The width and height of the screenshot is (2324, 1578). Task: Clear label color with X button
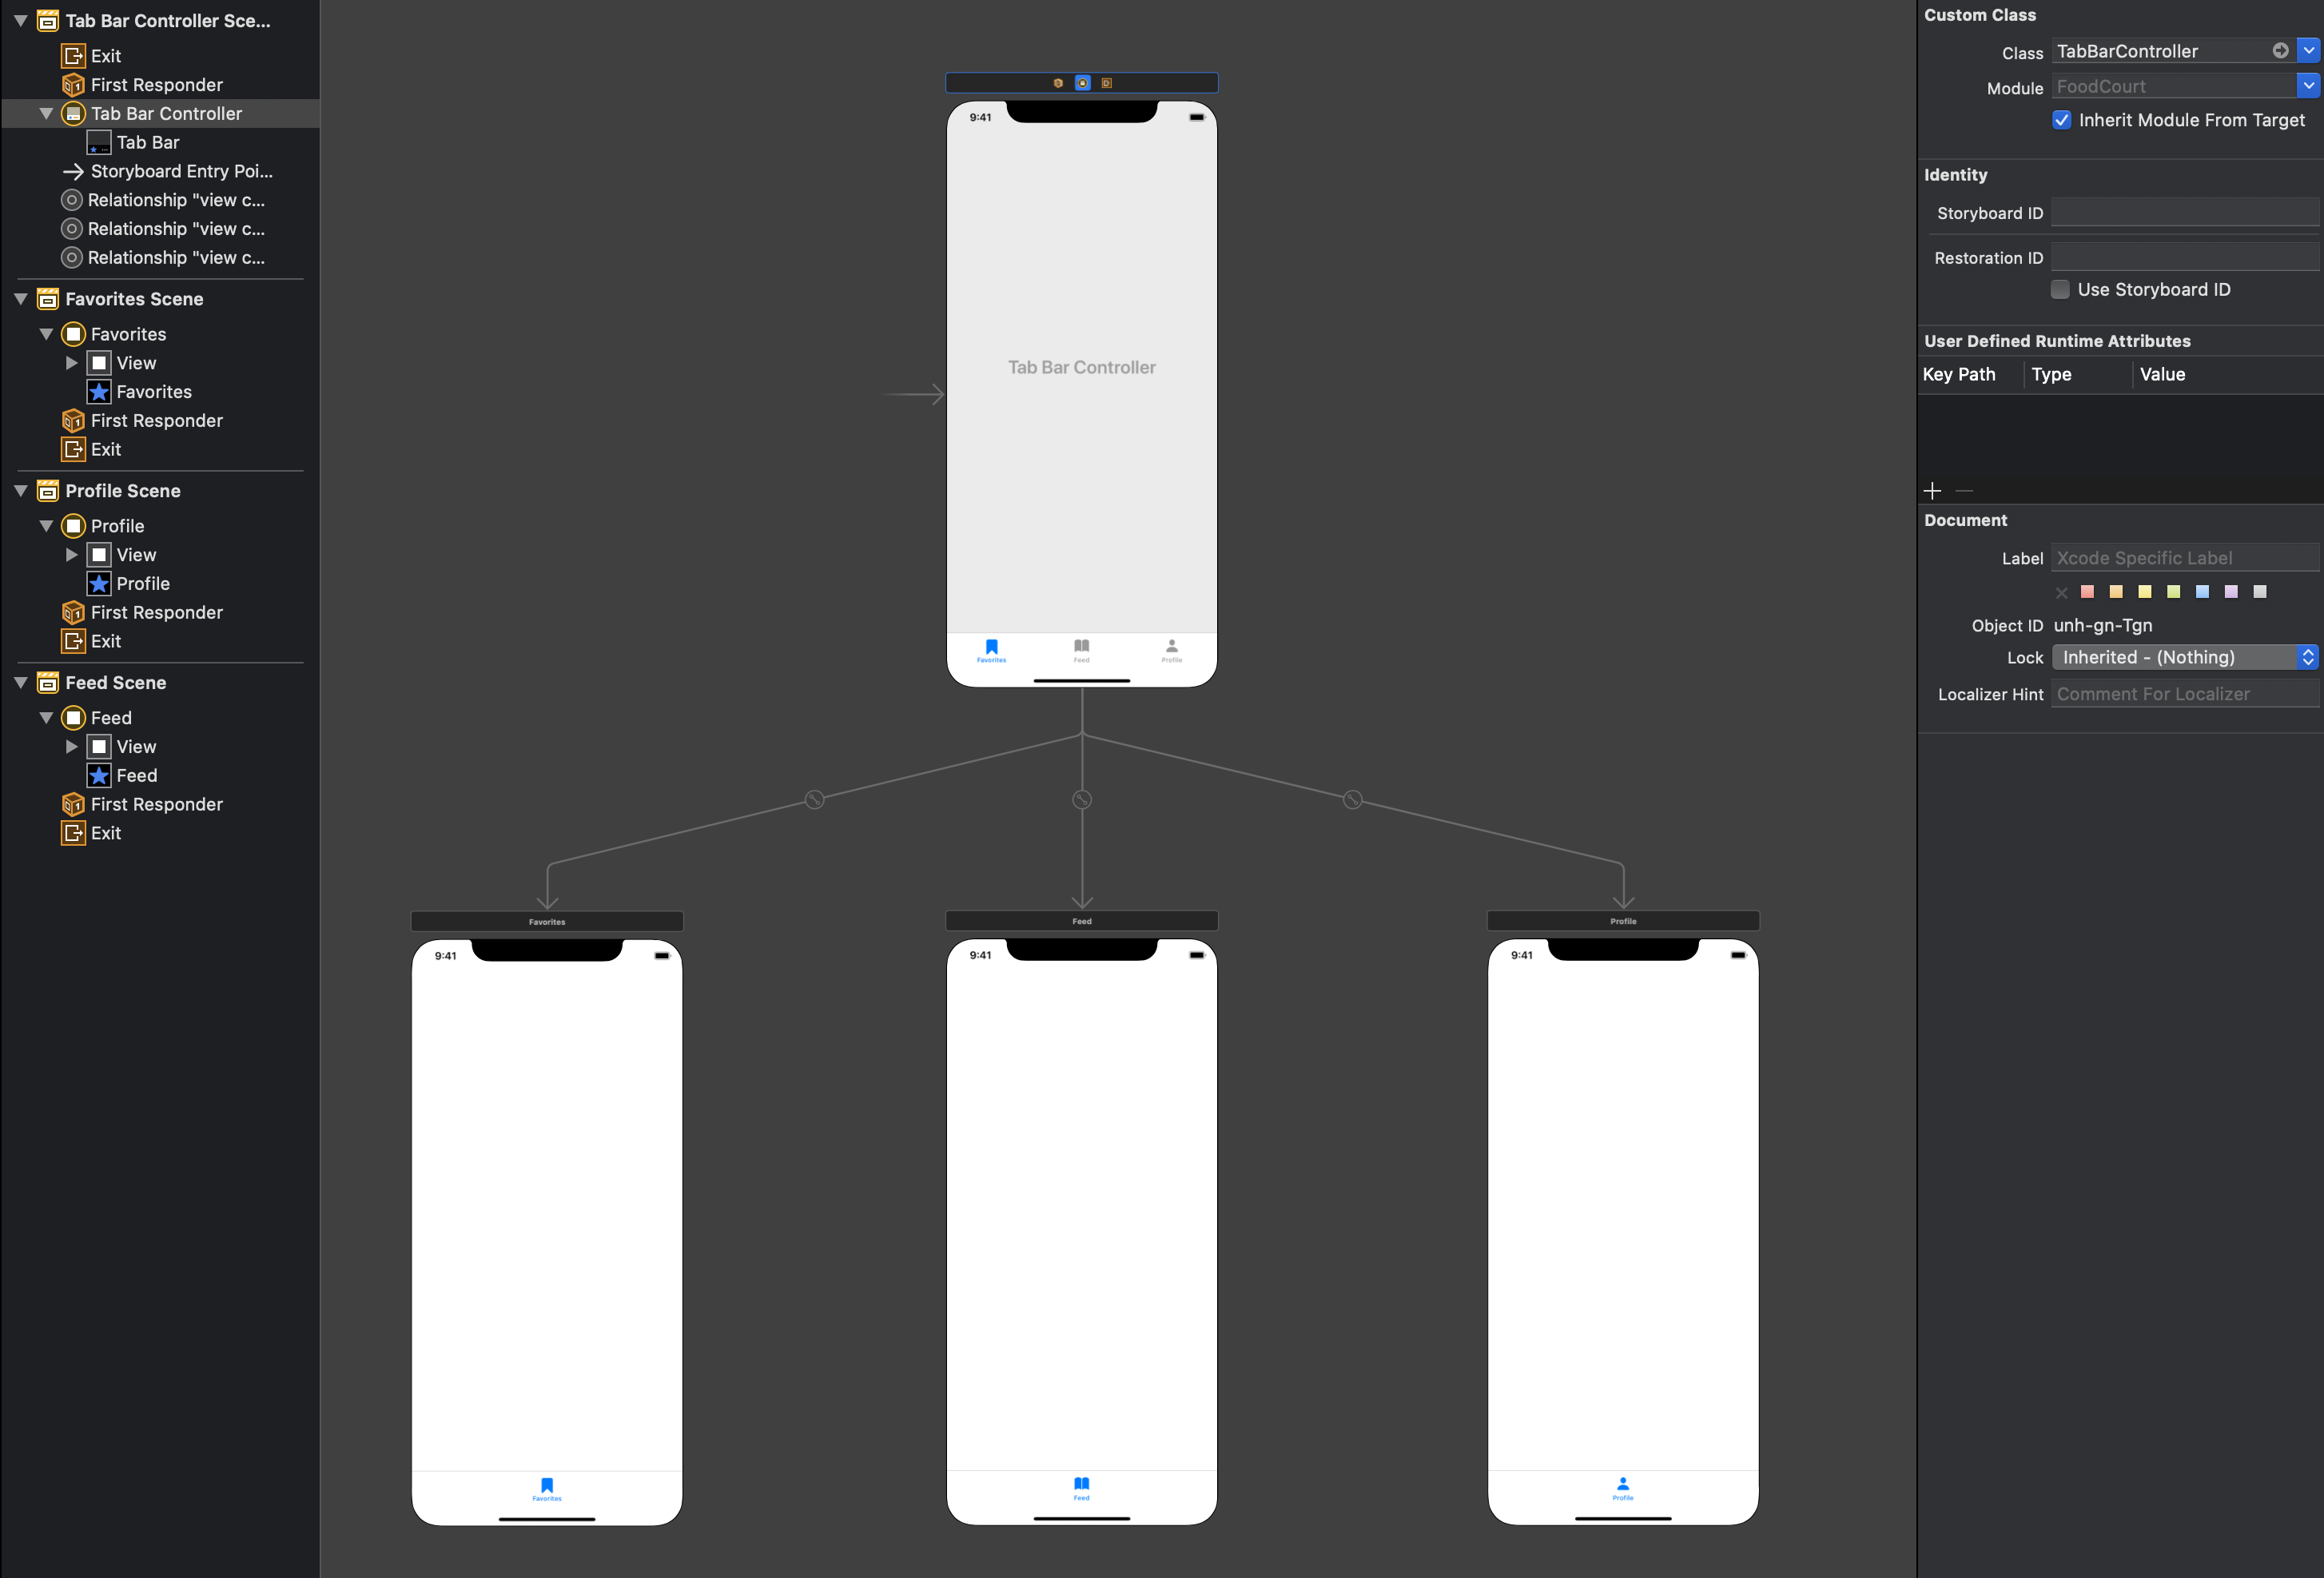coord(2061,593)
